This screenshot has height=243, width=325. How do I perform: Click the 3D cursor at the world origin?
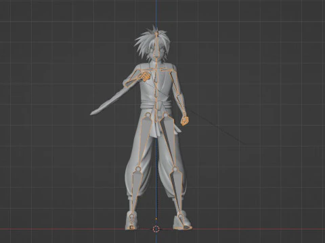coord(156,229)
